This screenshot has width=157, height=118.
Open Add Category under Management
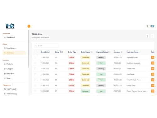click(x=12, y=94)
